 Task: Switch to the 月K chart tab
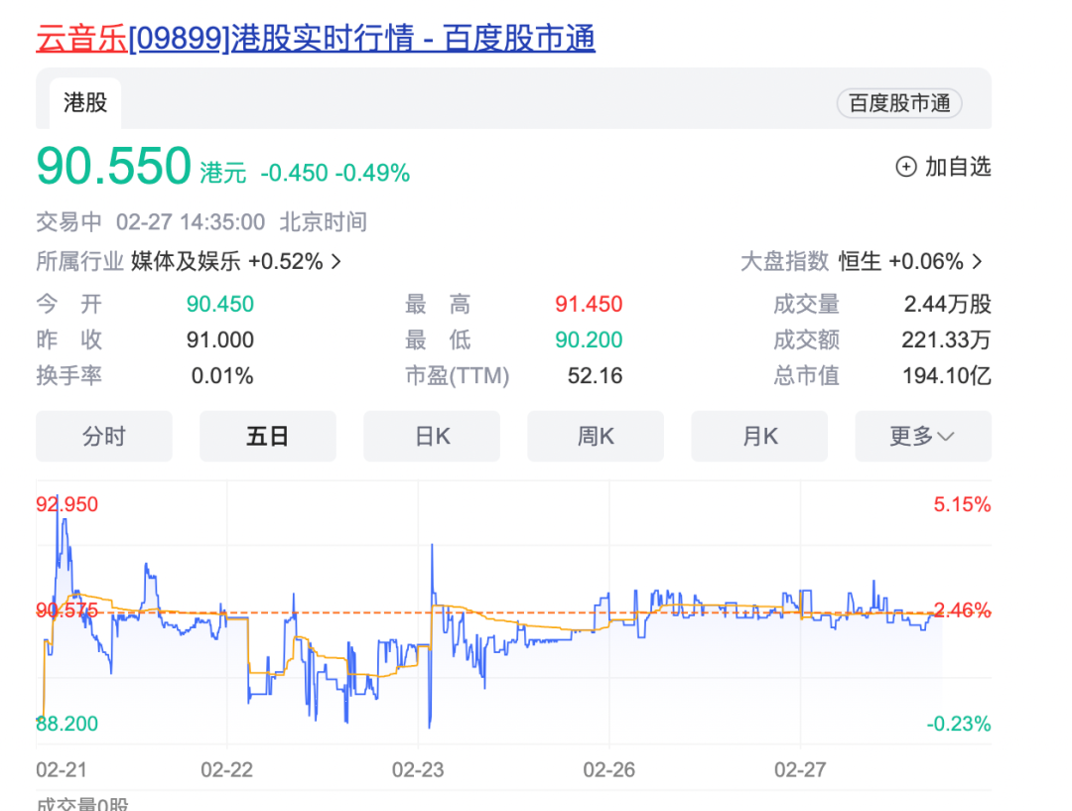pyautogui.click(x=759, y=436)
